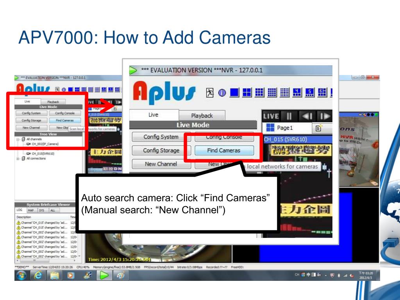Choose the 4x4 grid layout in enlarged inset
The image size is (400, 300).
pyautogui.click(x=272, y=92)
